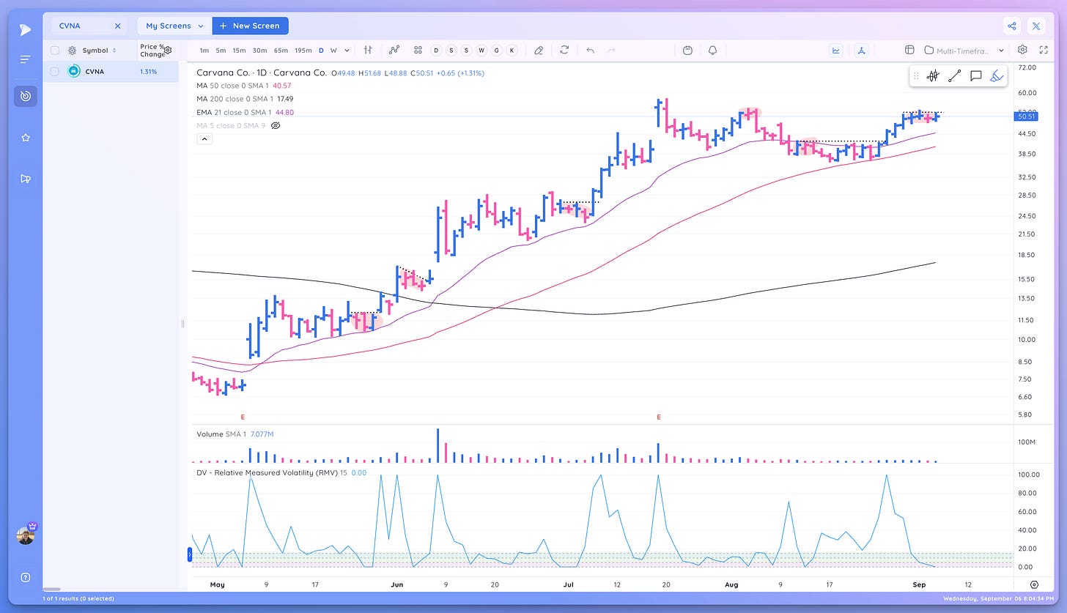
Task: Open the indicators settings panel icon
Action: tap(367, 50)
